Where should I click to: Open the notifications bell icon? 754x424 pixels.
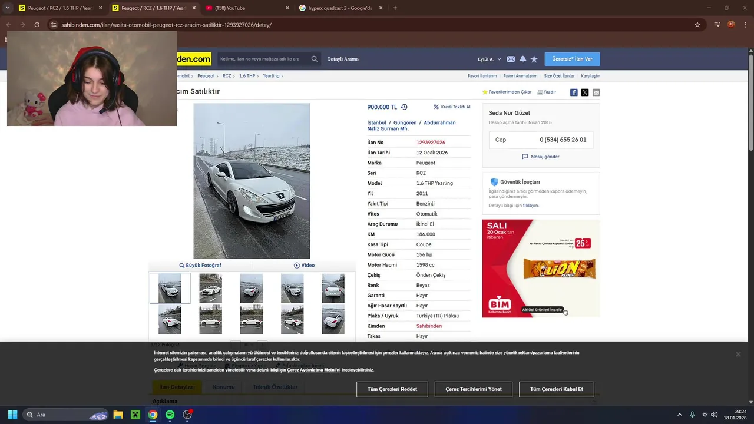click(x=522, y=59)
